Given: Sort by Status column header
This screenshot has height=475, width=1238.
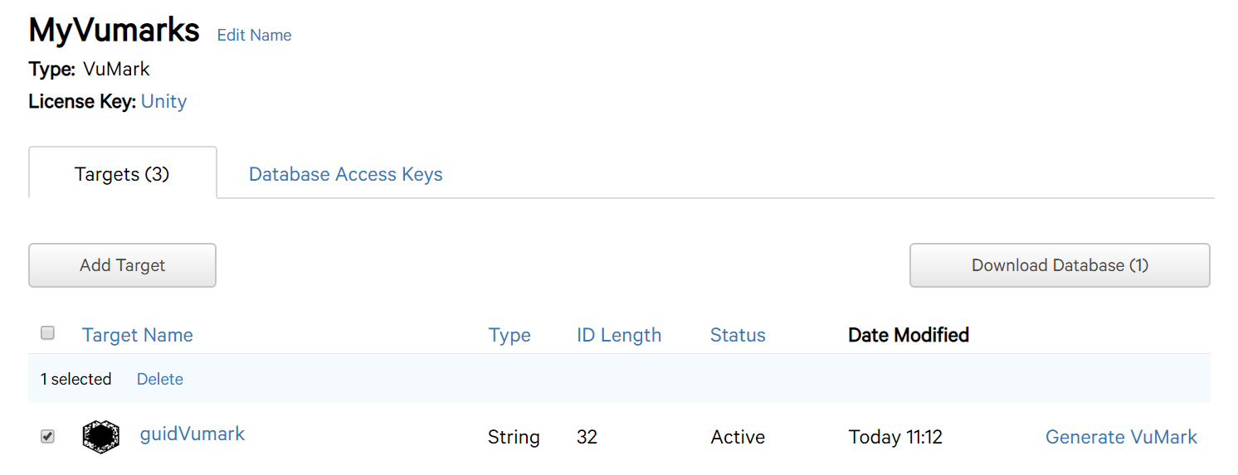Looking at the screenshot, I should (738, 335).
